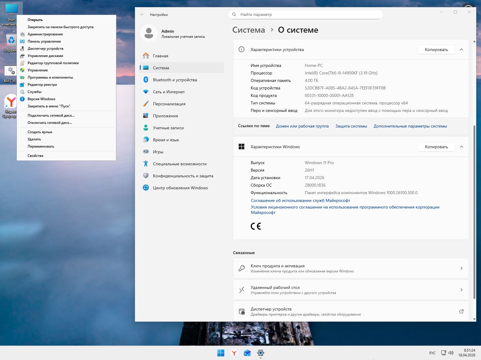Viewport: 481px width, 360px height.
Task: Open Конфиденциальность и защита shield icon
Action: (146, 176)
